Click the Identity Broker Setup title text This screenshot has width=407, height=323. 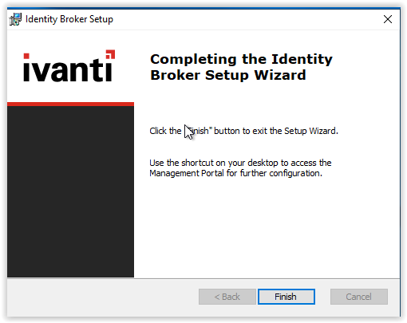69,19
